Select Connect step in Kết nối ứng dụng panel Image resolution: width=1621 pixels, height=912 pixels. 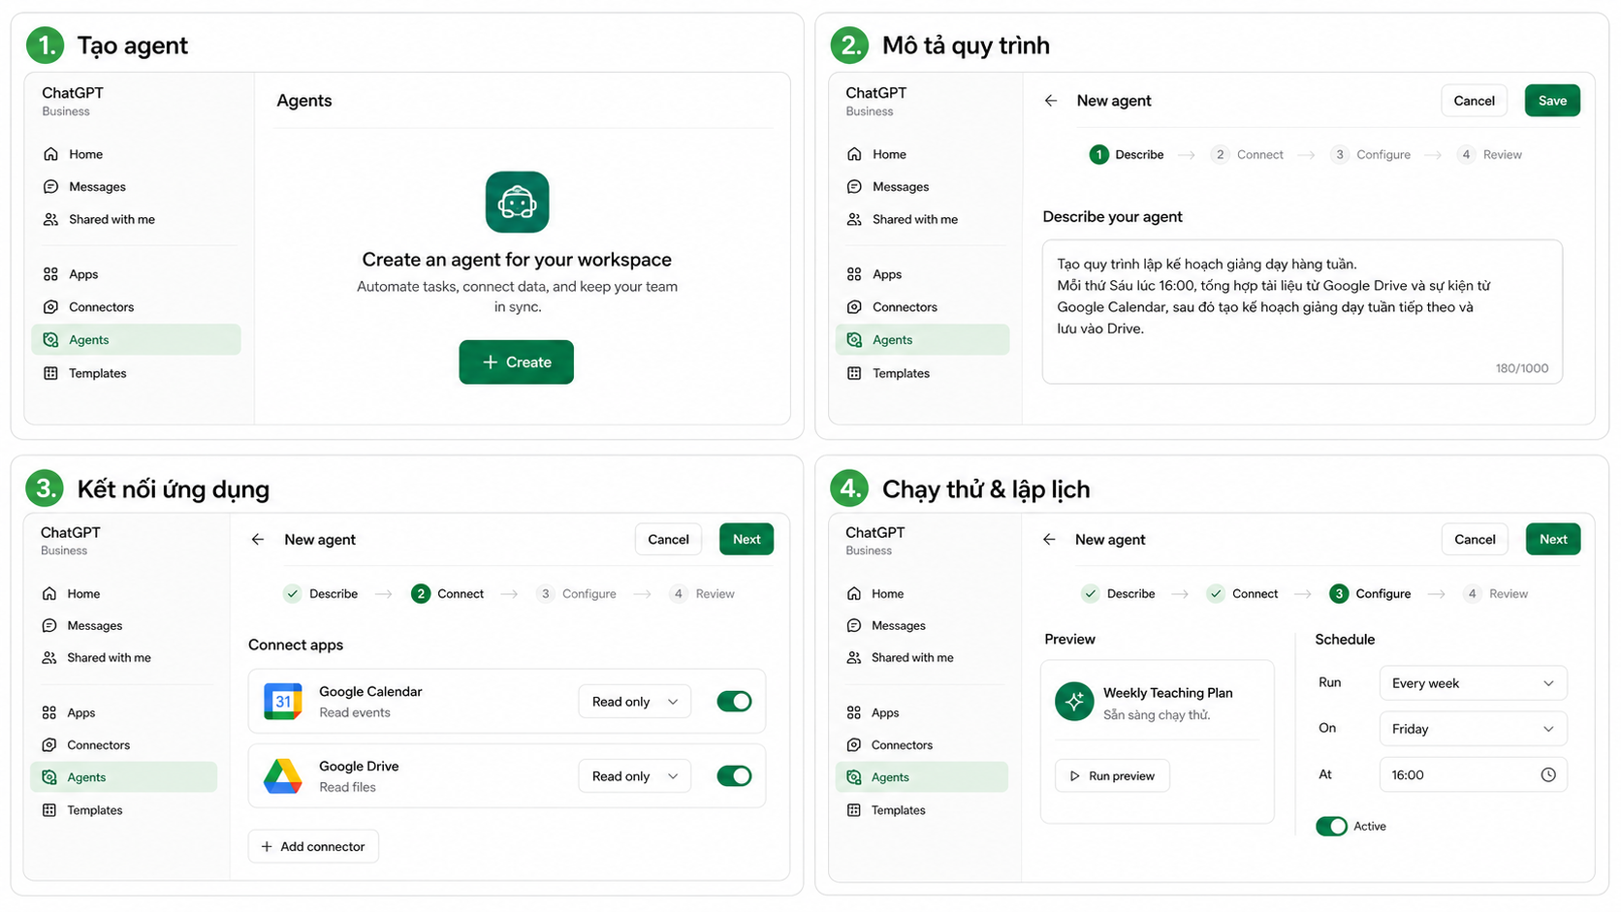click(x=447, y=594)
